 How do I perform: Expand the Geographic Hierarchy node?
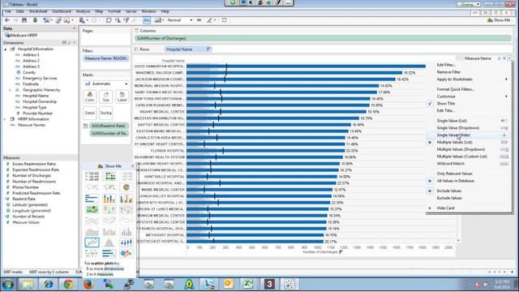pyautogui.click(x=11, y=90)
